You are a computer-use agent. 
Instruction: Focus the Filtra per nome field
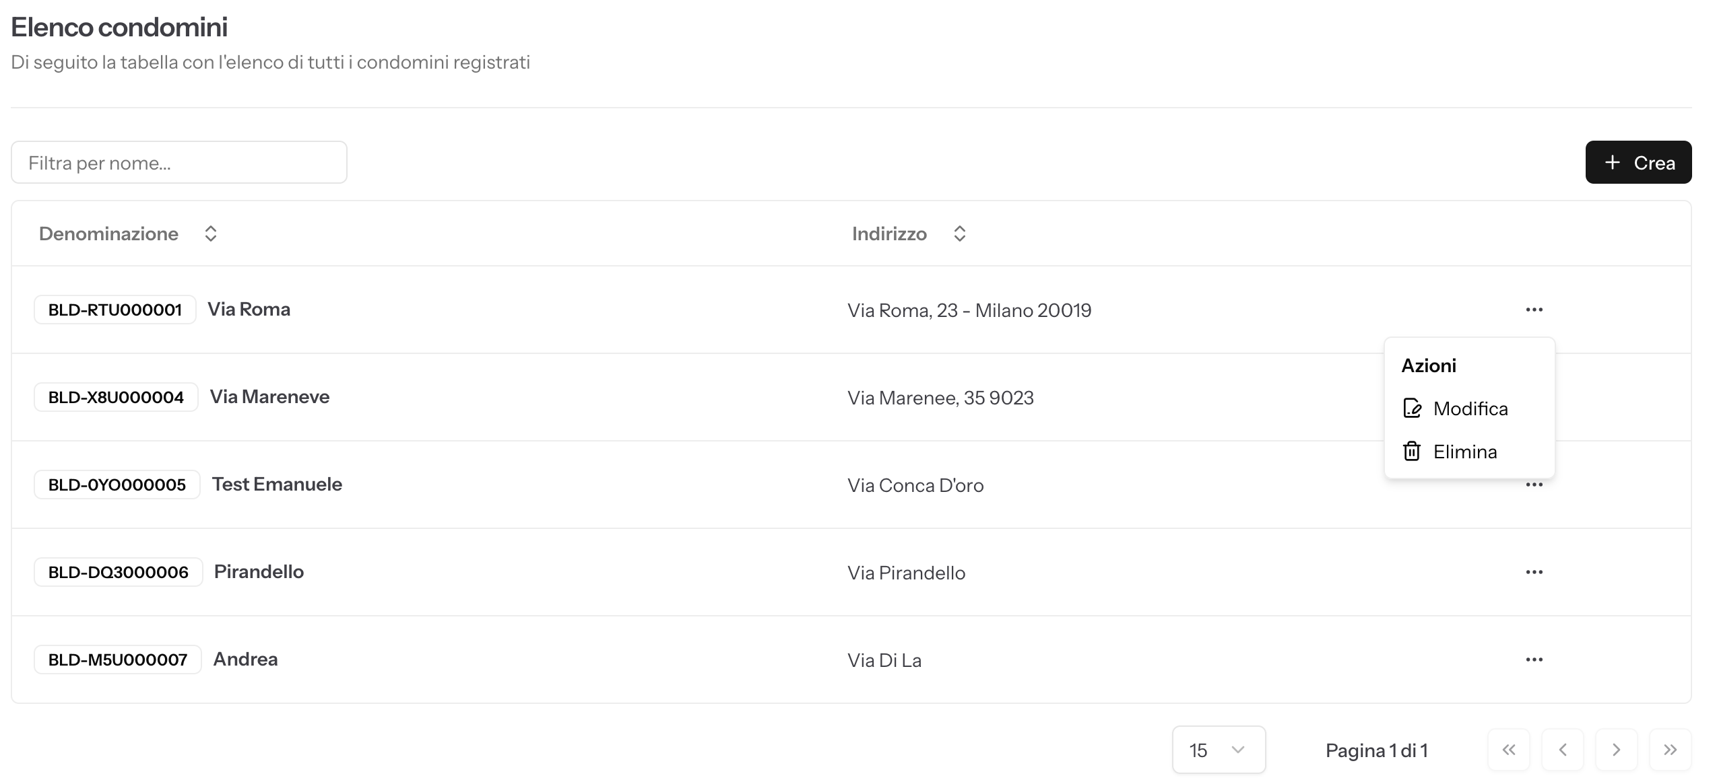pyautogui.click(x=179, y=162)
